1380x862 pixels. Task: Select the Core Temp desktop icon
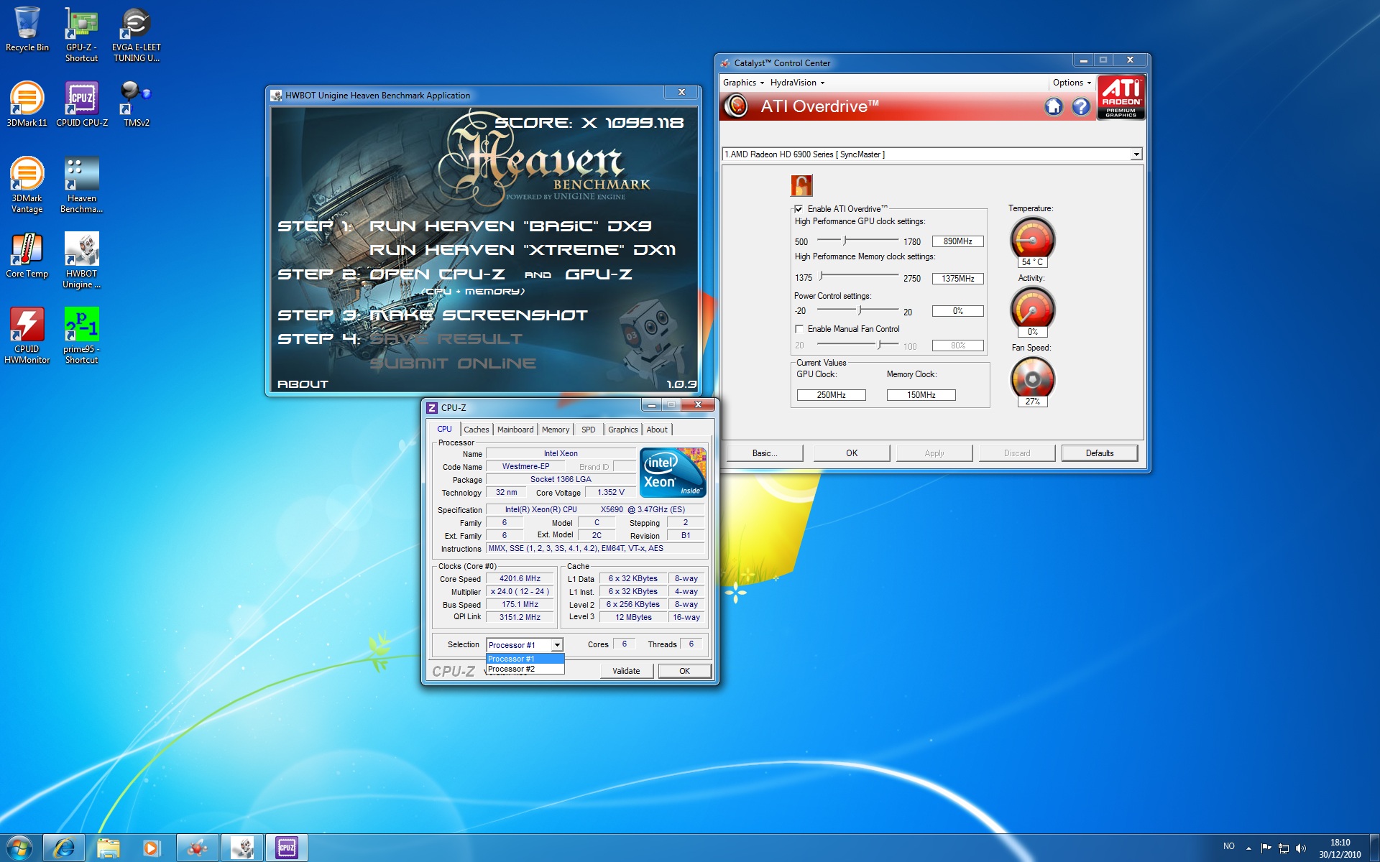27,255
